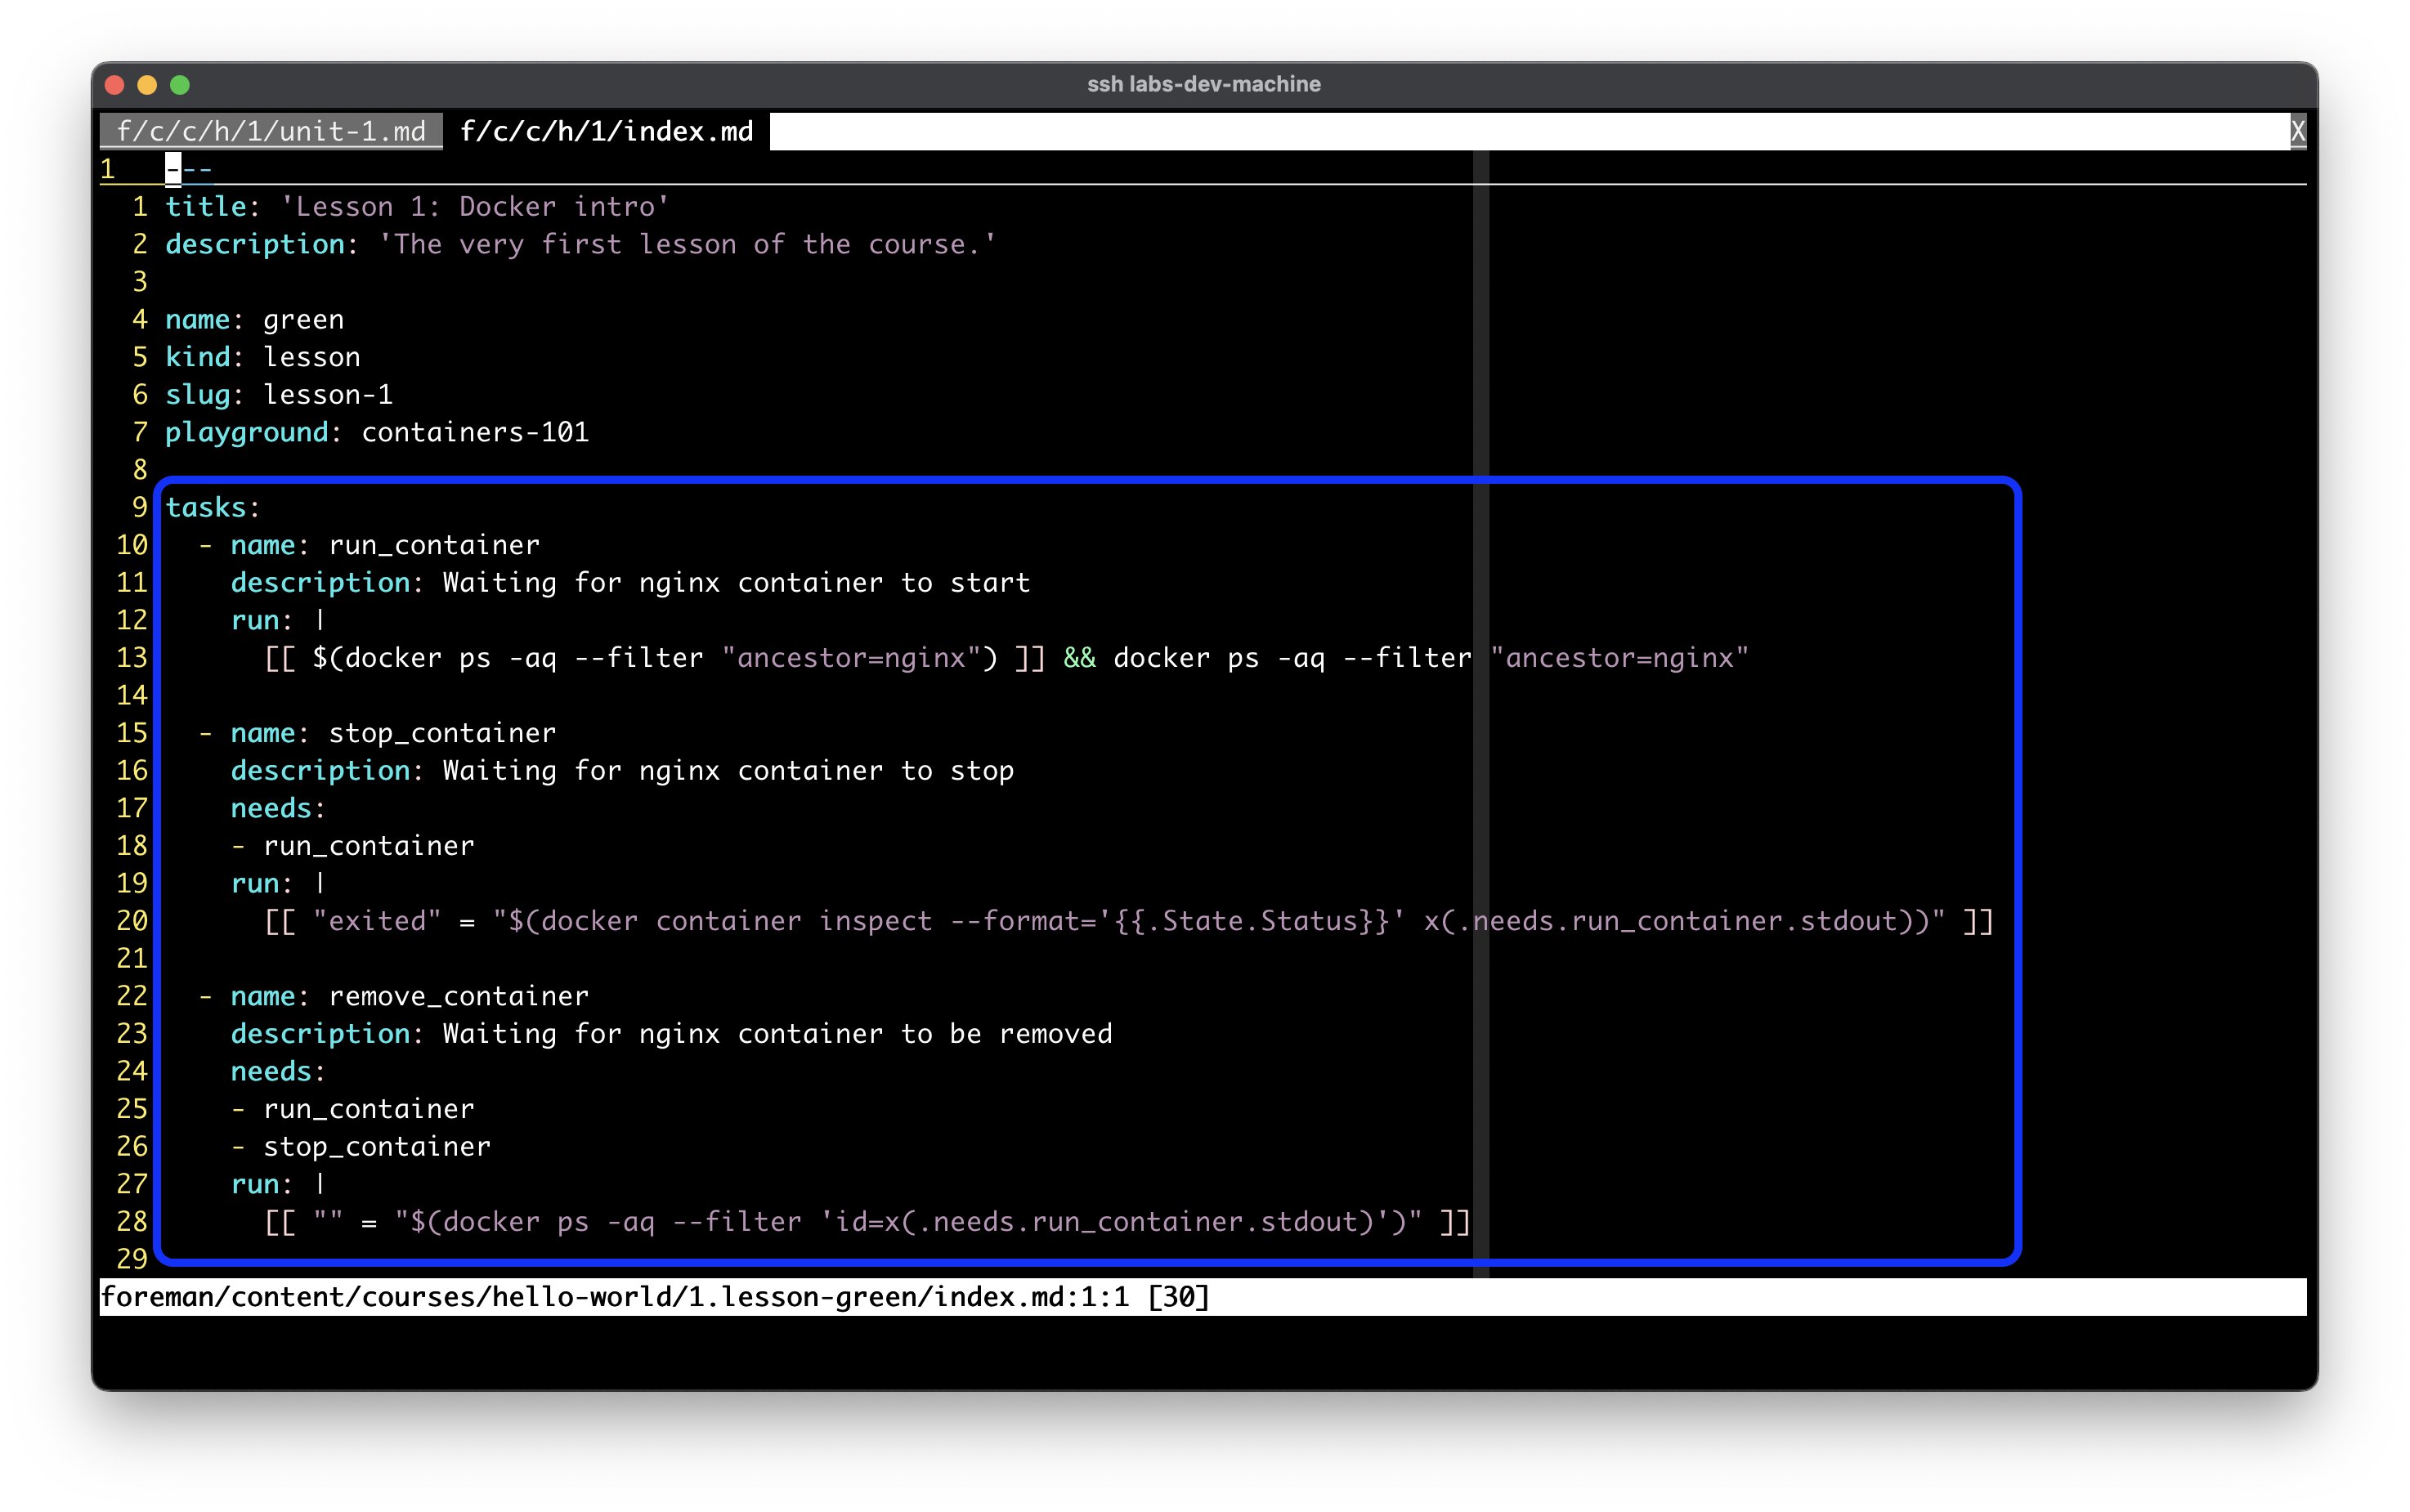
Task: Click relative line number 29 in gutter
Action: (x=131, y=1259)
